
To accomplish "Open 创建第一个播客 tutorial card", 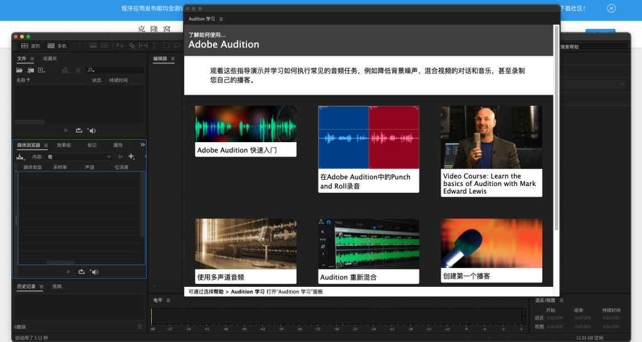I will point(492,251).
